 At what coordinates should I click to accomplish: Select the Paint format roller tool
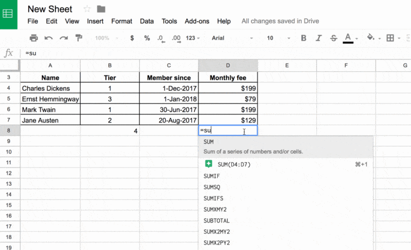click(79, 38)
